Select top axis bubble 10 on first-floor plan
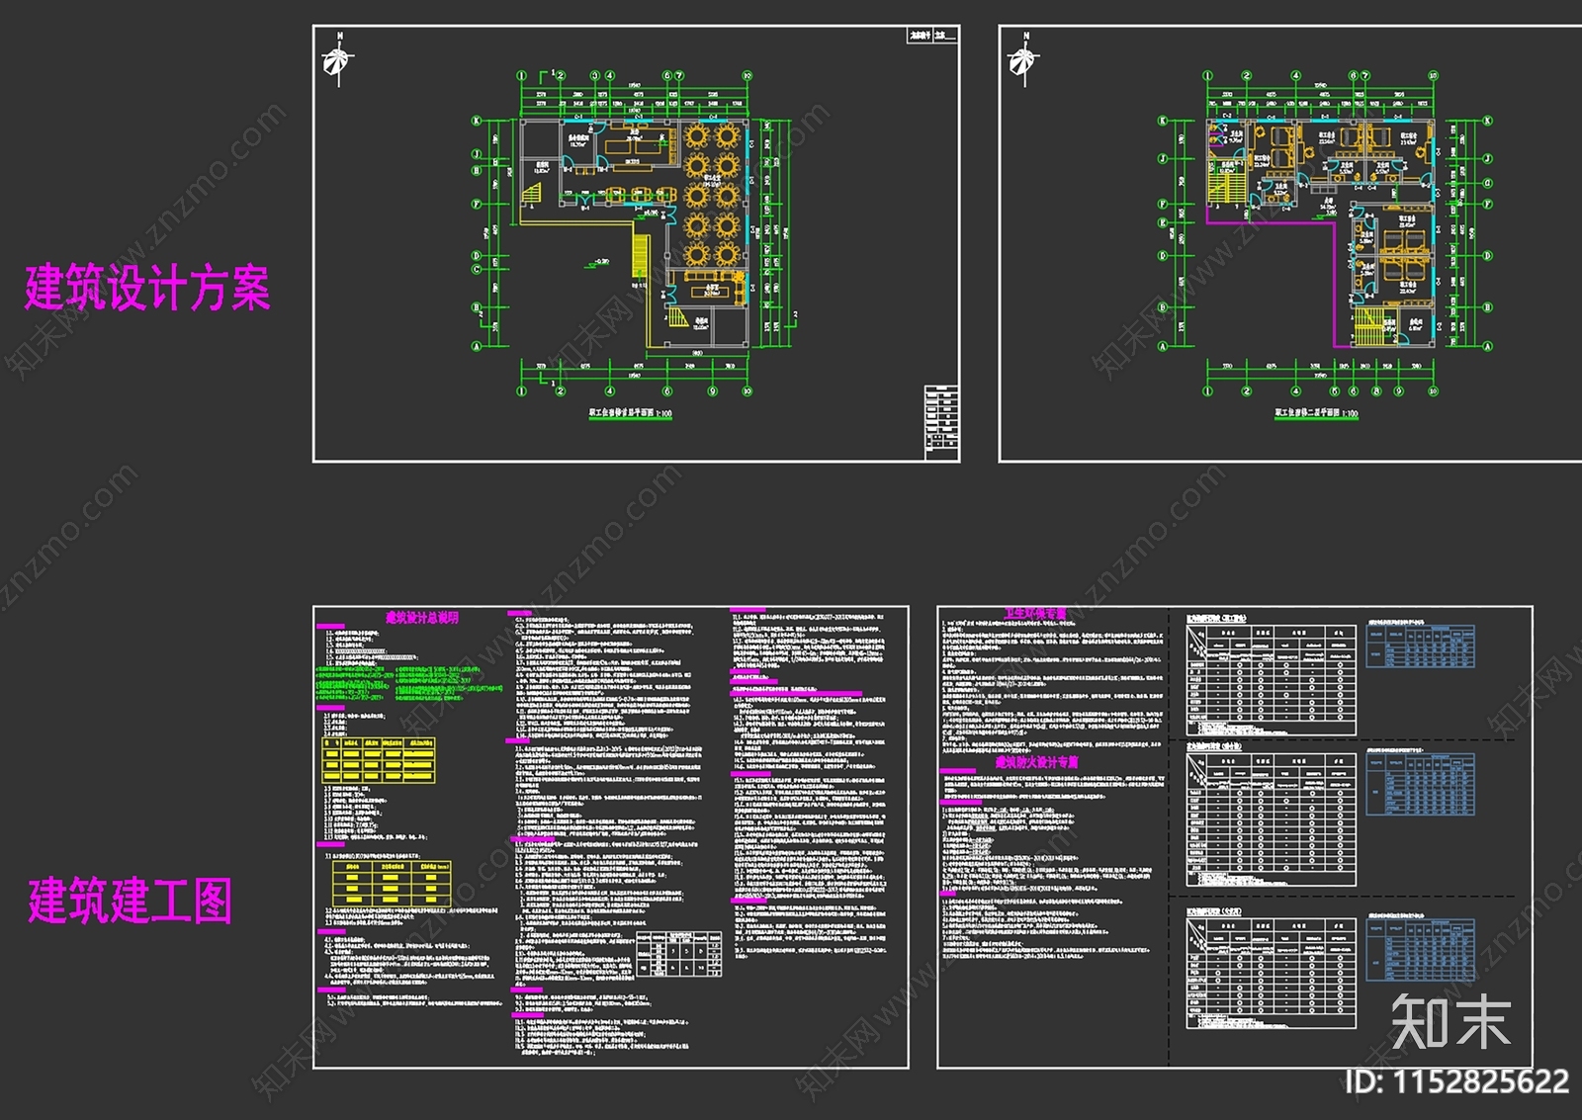The image size is (1582, 1120). [x=747, y=75]
